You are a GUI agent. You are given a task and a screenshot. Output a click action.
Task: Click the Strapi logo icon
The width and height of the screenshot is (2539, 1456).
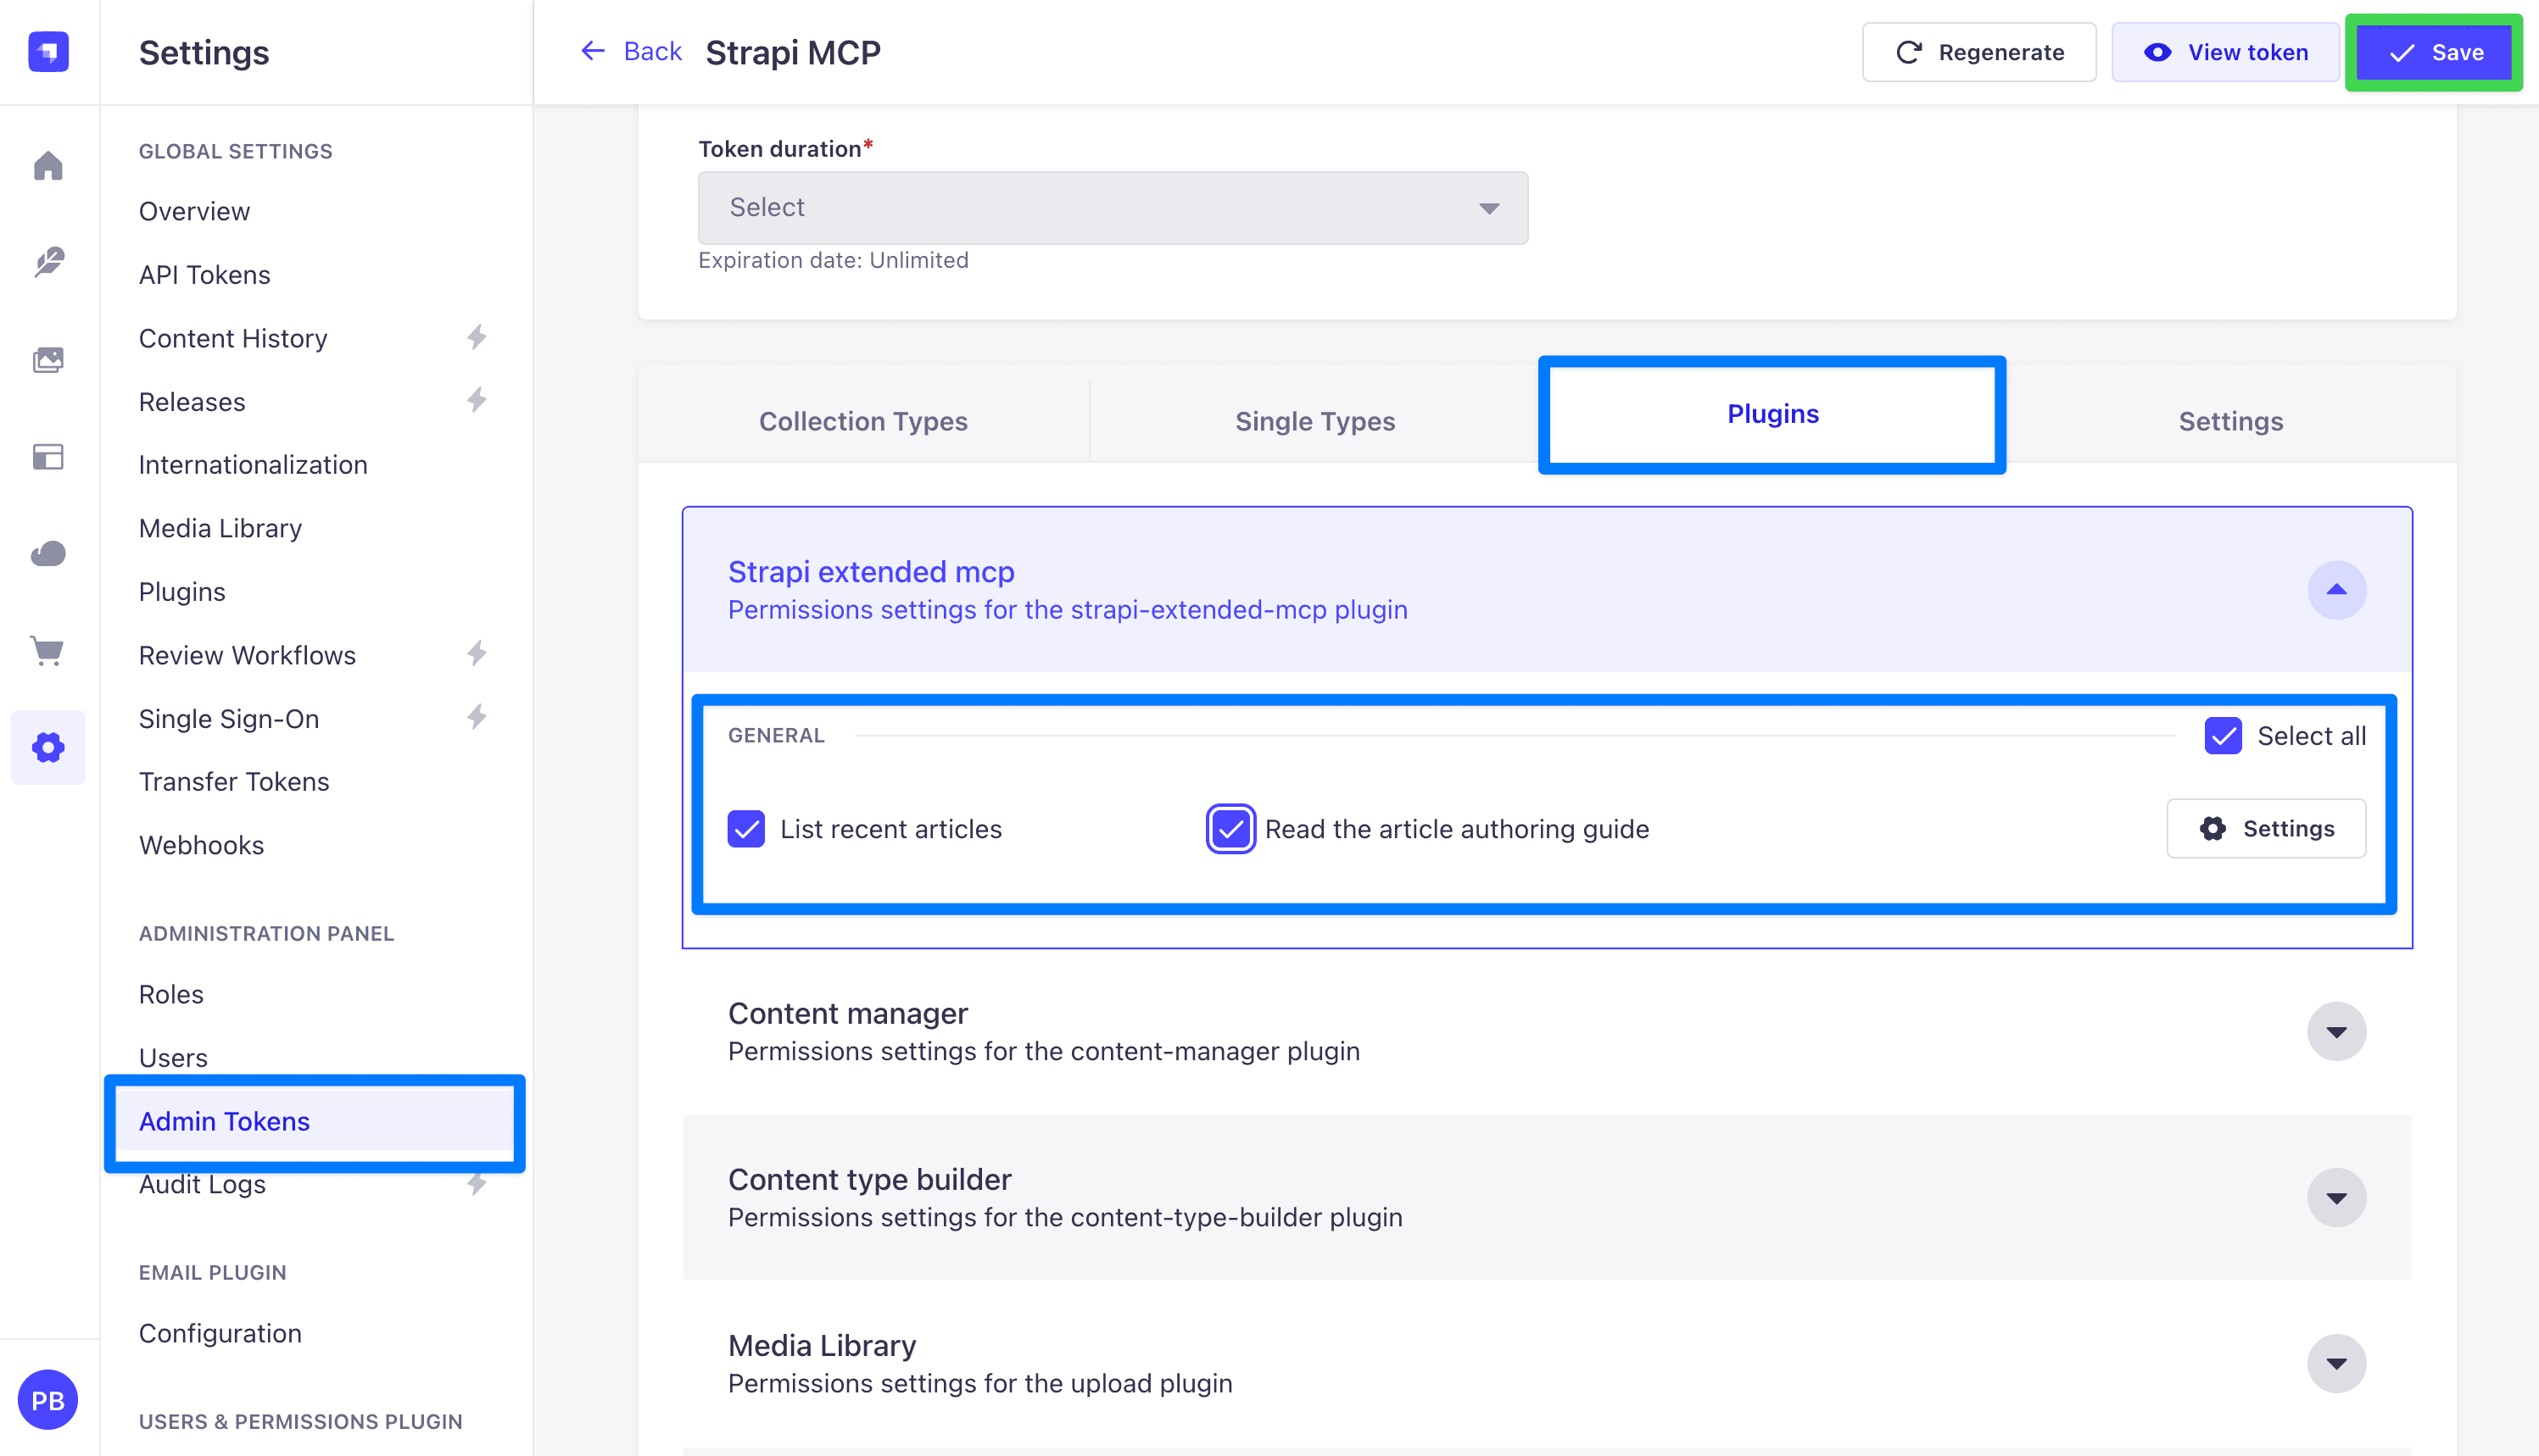pos(48,52)
